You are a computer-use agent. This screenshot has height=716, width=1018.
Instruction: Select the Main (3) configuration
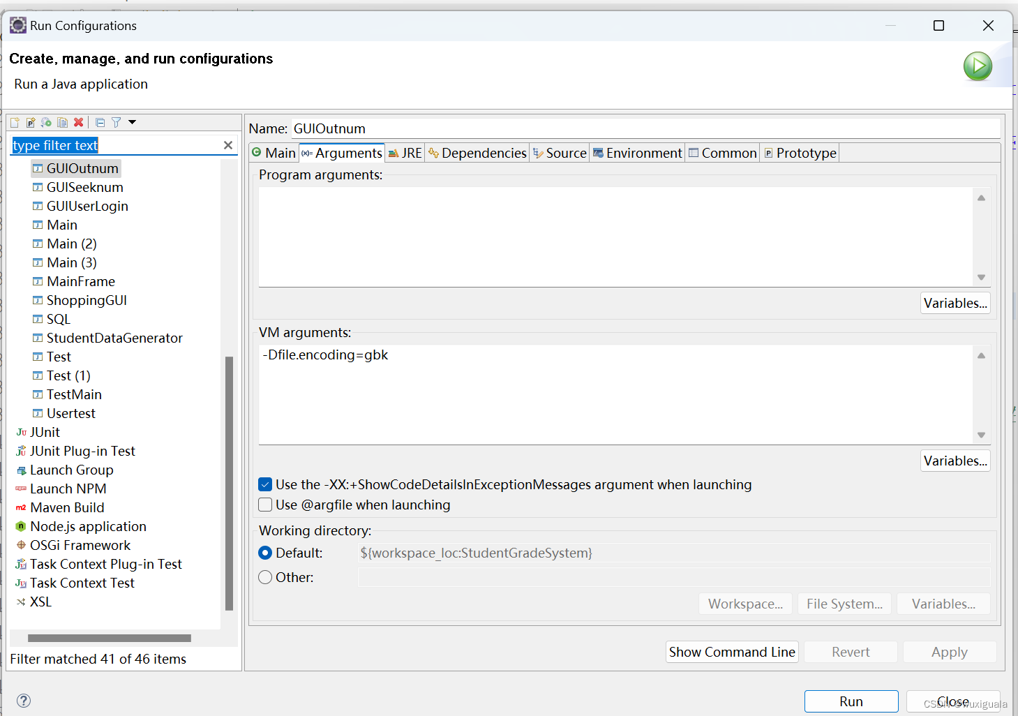(64, 262)
